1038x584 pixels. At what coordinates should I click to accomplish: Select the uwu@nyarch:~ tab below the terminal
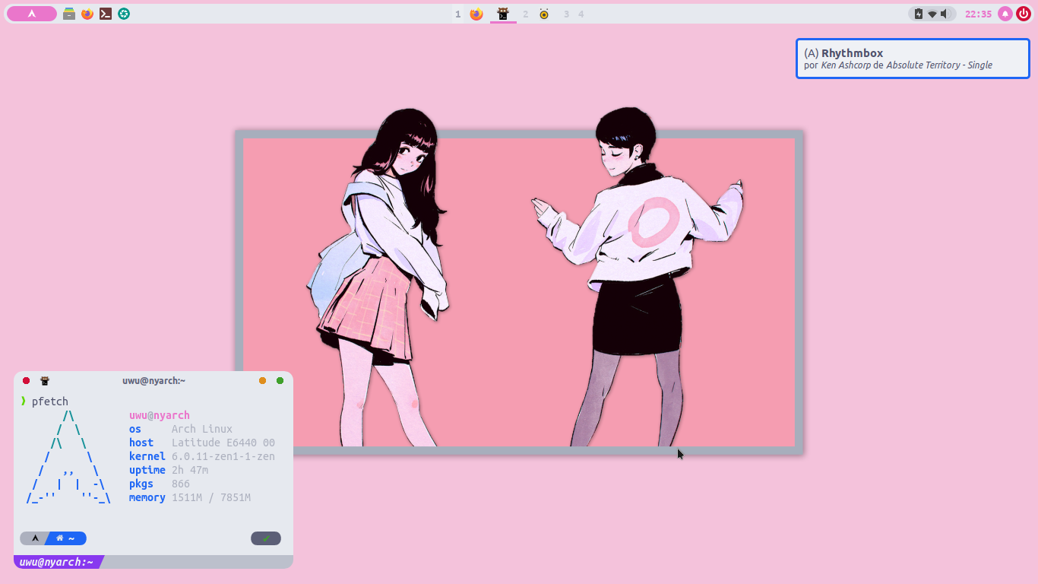[x=56, y=562]
